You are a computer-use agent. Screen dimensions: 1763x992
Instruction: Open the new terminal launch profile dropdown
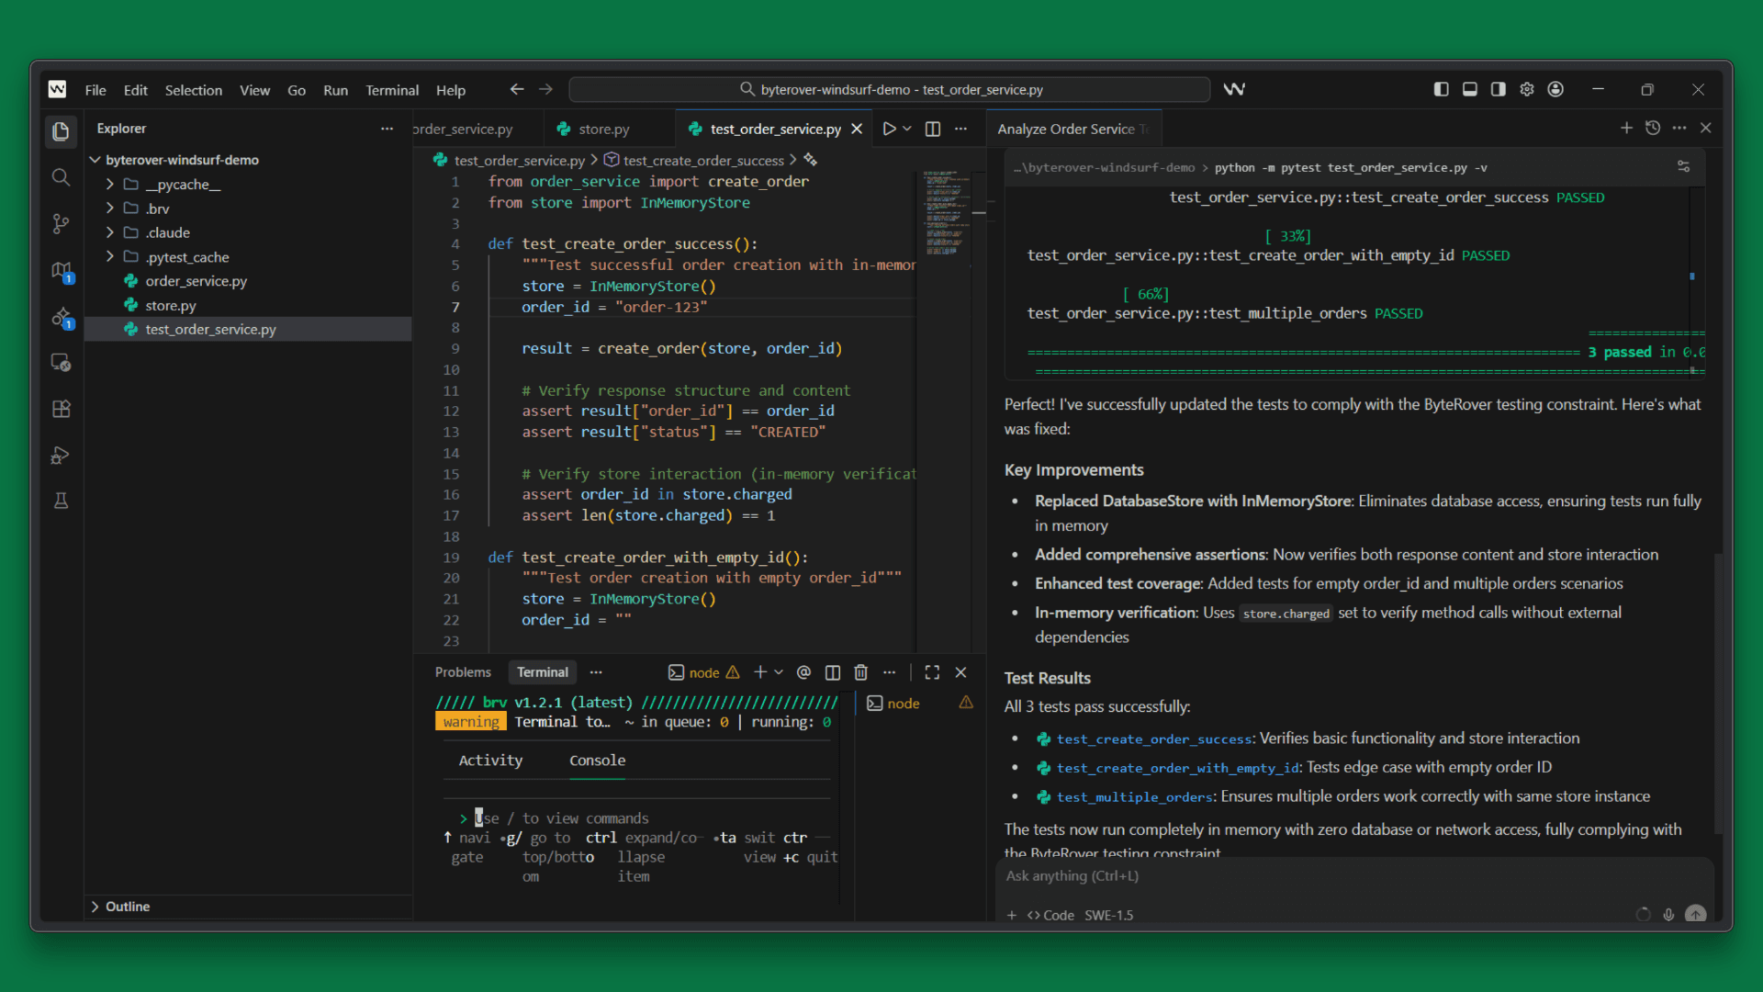(x=779, y=672)
